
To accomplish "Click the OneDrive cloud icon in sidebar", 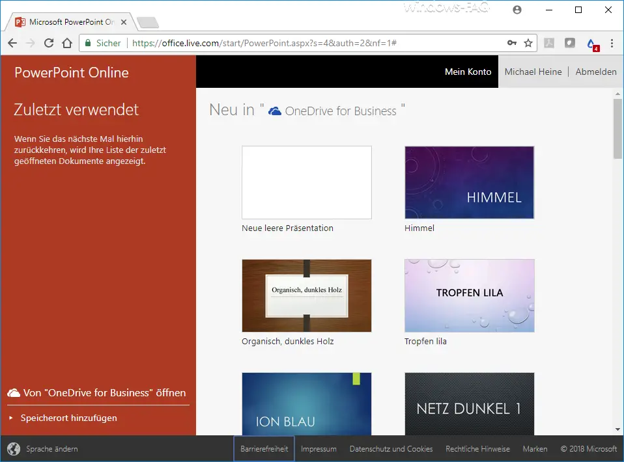I will [14, 393].
